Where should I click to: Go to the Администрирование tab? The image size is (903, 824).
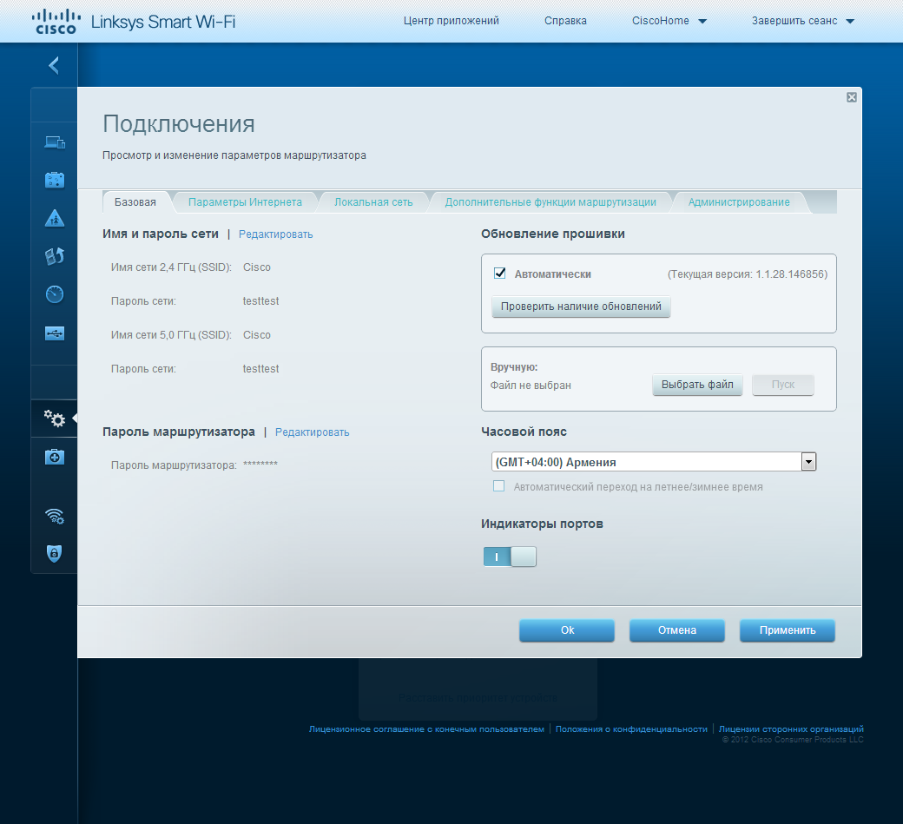click(739, 202)
